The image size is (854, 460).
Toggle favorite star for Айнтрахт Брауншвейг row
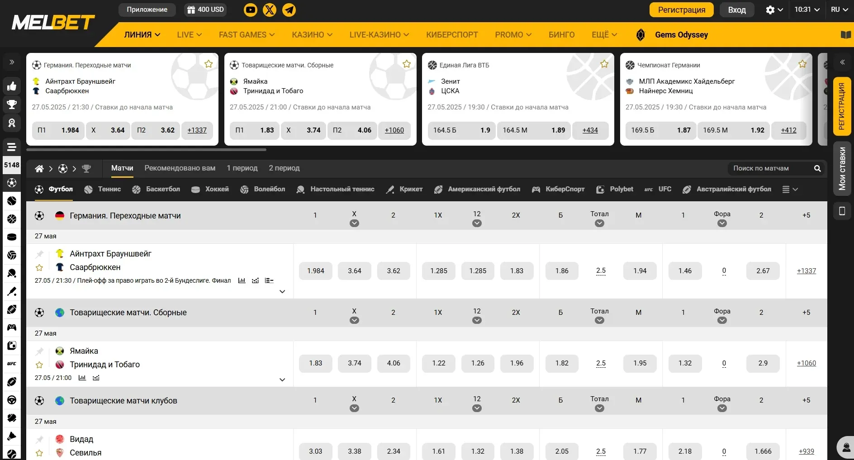coord(39,267)
